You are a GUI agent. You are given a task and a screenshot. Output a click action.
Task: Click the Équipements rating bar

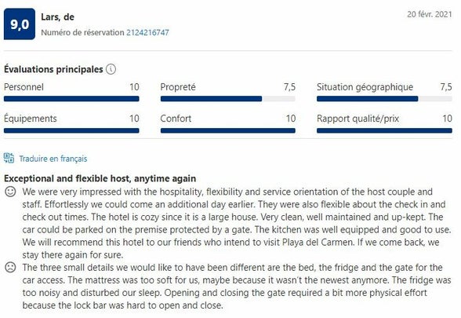click(71, 130)
